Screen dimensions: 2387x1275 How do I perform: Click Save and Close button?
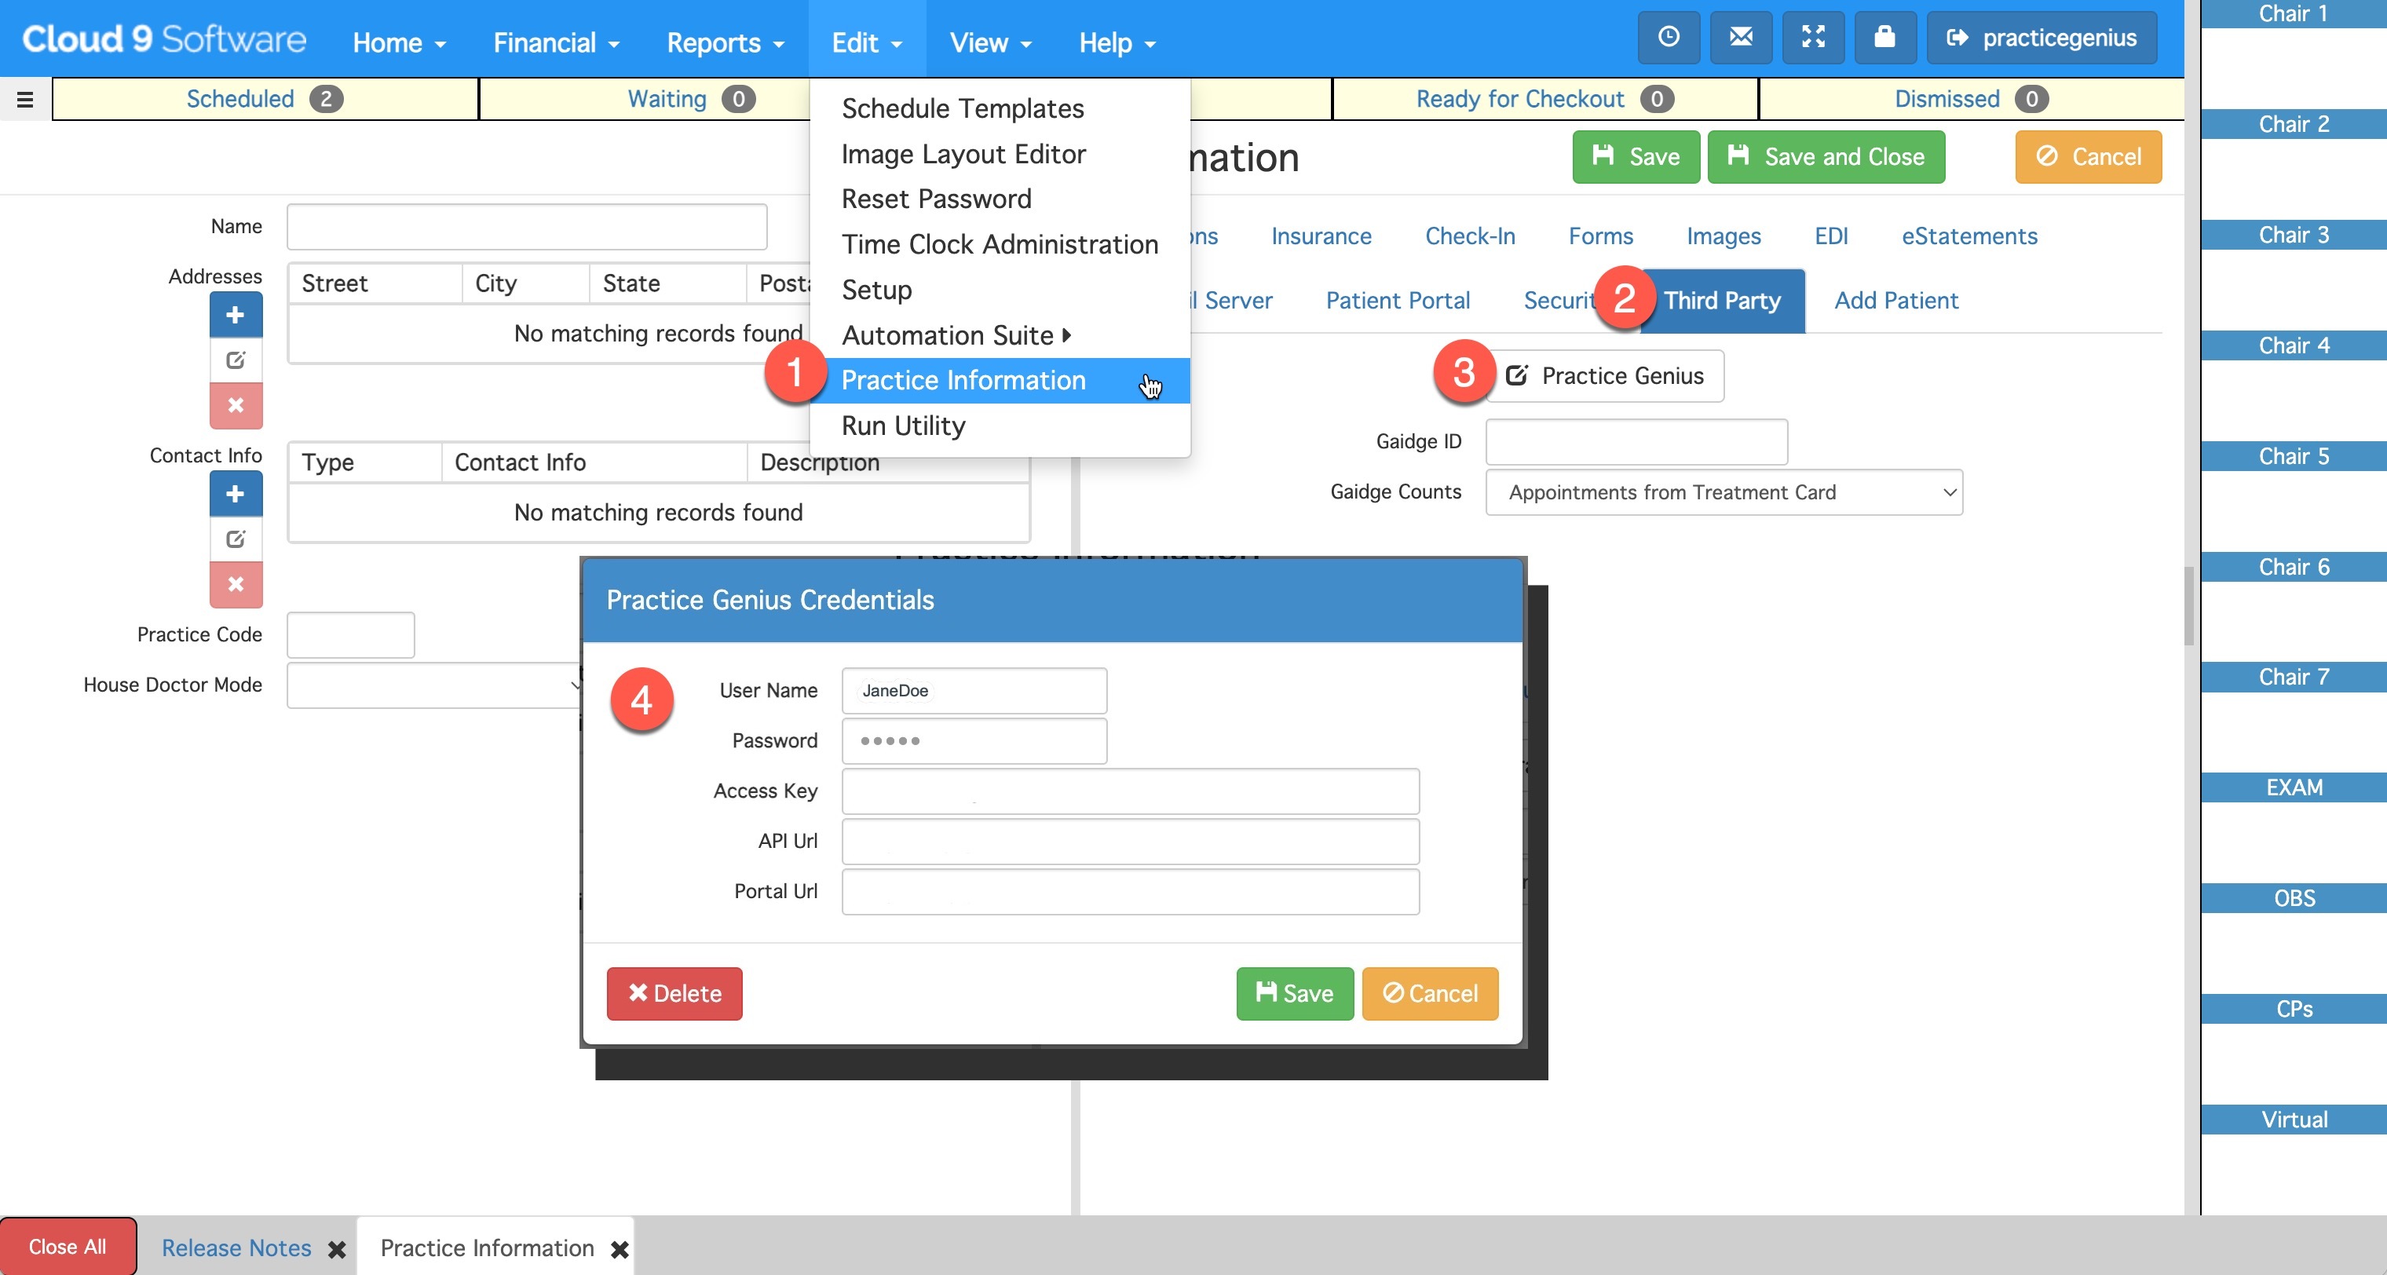(x=1826, y=156)
